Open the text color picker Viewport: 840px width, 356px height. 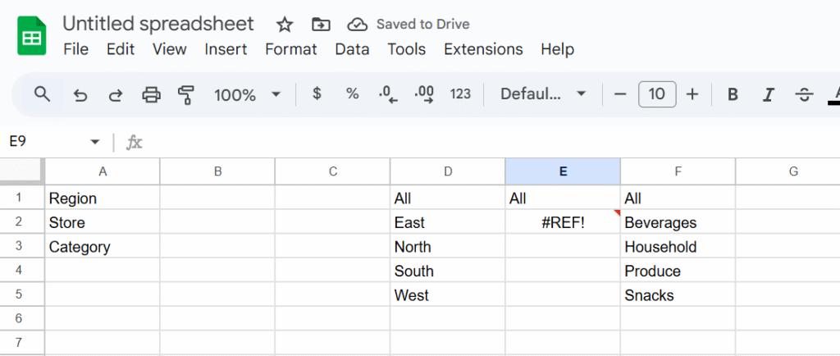coord(834,95)
